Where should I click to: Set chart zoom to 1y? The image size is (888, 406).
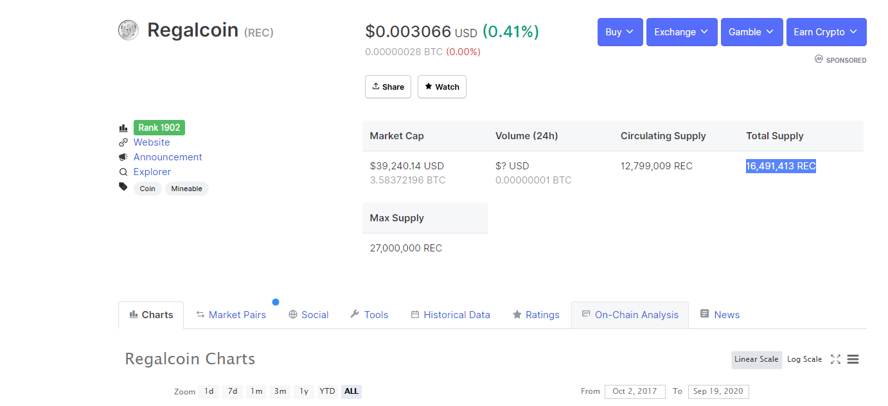(304, 391)
